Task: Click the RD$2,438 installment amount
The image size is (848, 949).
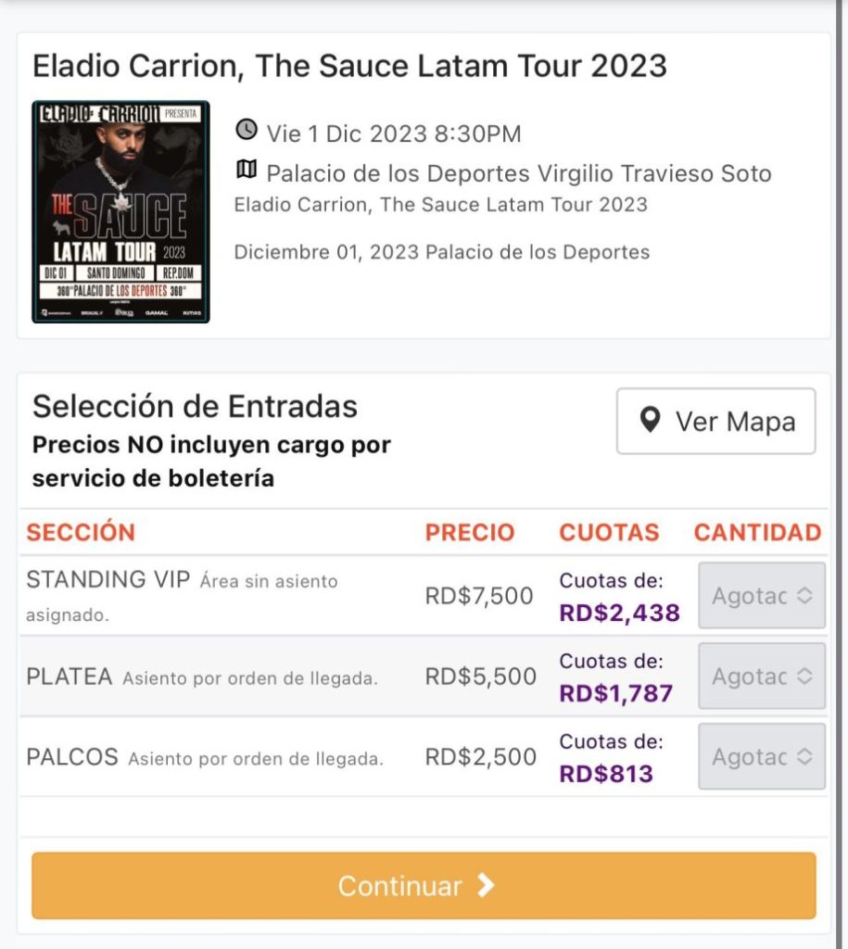Action: 619,613
